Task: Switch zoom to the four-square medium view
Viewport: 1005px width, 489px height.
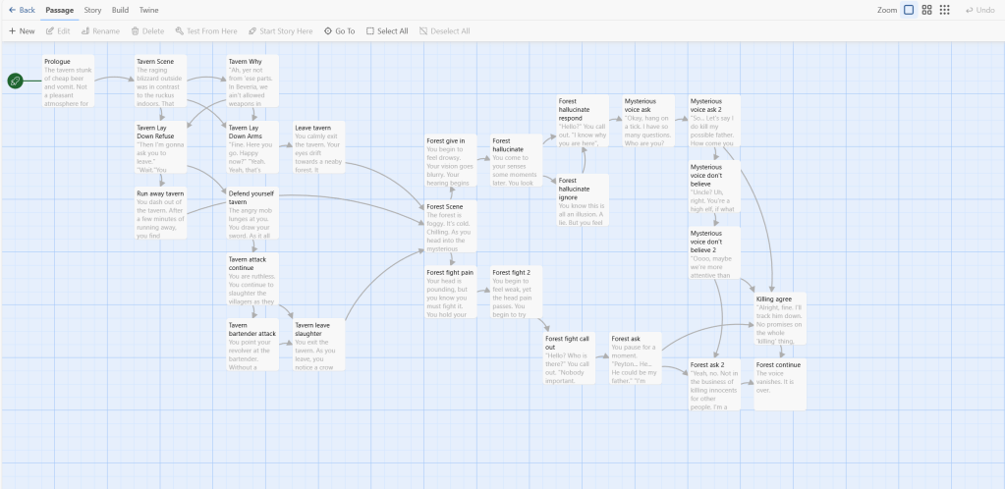Action: [926, 10]
